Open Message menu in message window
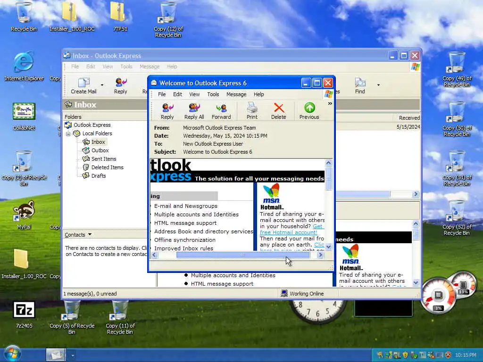 click(236, 94)
